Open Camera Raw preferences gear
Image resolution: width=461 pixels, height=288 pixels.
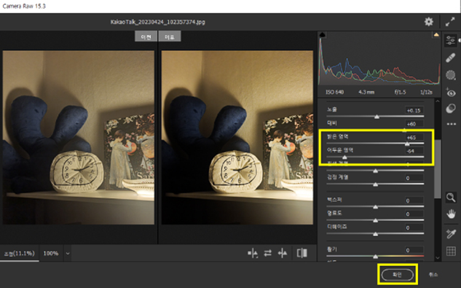(x=428, y=21)
